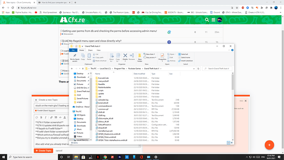Refresh the Grand Theft Auto V folder
Screen dimensions: 284x160
click(198, 68)
